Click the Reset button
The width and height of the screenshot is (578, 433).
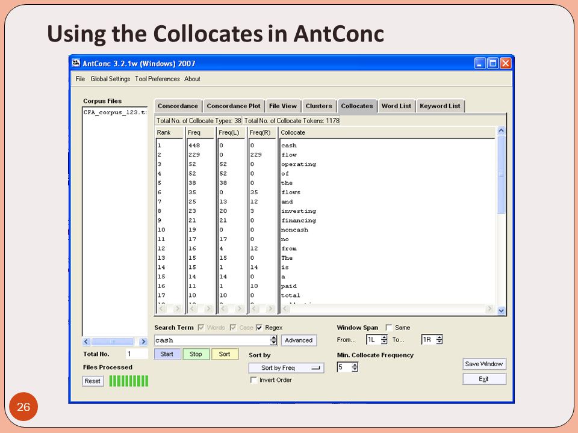[x=93, y=381]
